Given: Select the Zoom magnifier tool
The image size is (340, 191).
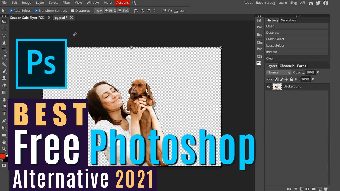Looking at the screenshot, I should click(x=4, y=149).
